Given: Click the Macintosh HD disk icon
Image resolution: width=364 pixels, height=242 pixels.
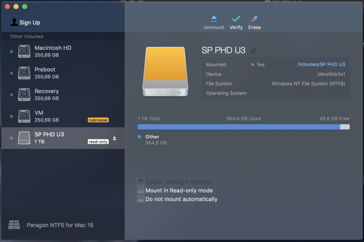Looking at the screenshot, I should click(x=24, y=51).
